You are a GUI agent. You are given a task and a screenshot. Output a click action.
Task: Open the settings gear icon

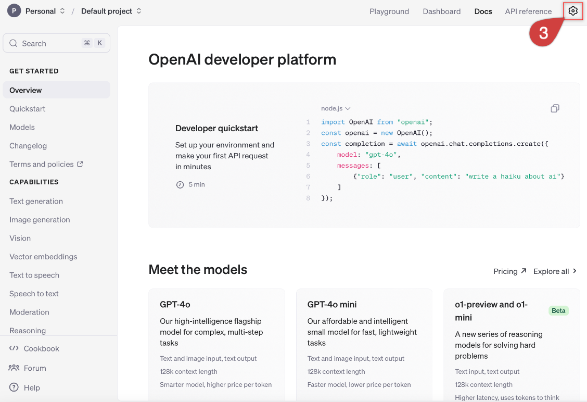[573, 11]
